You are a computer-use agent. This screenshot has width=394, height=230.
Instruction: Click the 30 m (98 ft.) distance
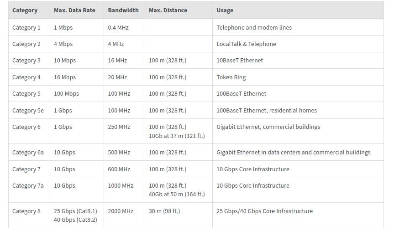coord(164,211)
